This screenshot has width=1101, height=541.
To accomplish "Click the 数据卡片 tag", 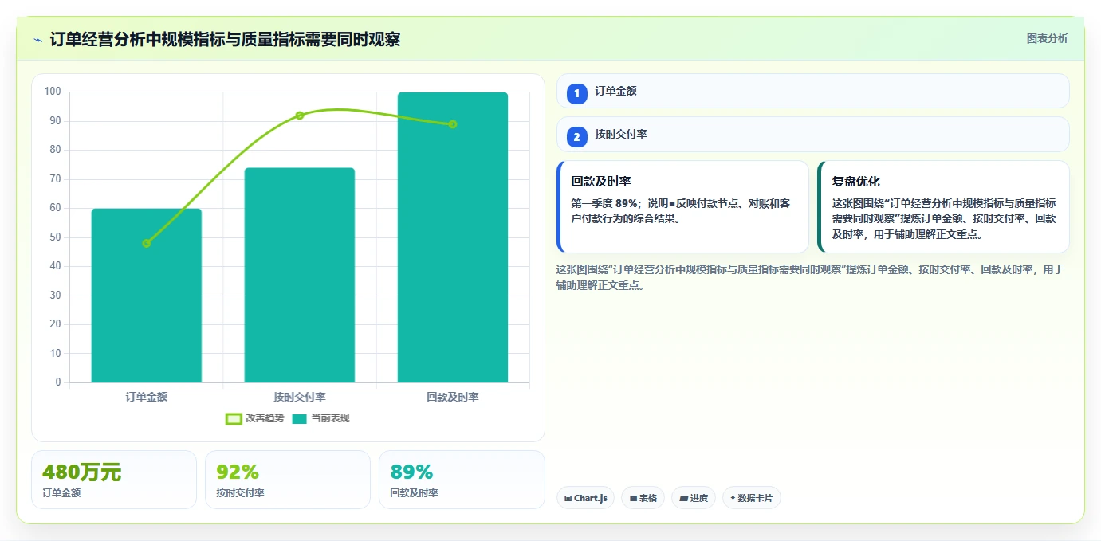I will click(x=752, y=498).
